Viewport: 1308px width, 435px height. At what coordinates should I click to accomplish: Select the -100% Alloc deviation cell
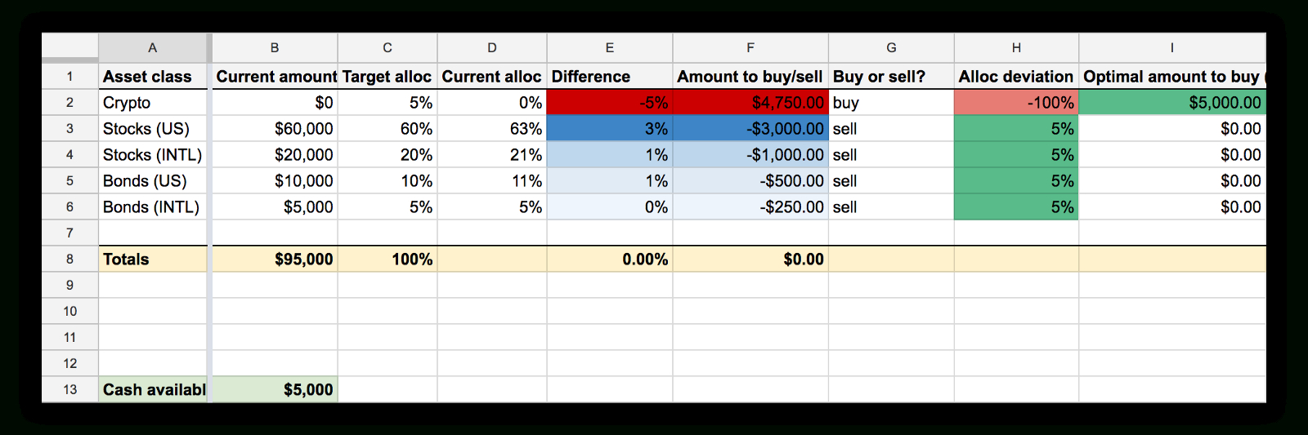pos(1016,103)
